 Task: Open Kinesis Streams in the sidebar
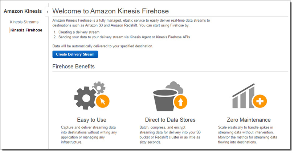(x=24, y=22)
